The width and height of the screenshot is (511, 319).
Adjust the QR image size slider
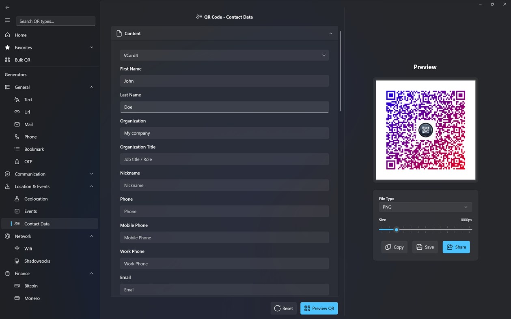coord(397,229)
